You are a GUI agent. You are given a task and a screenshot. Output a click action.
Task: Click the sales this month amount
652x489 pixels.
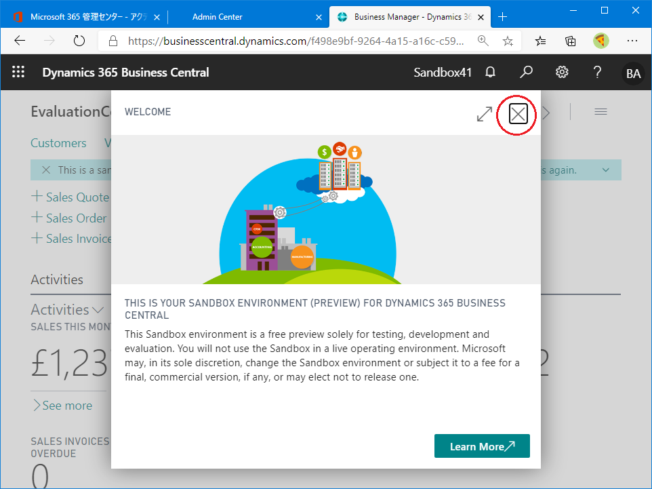point(70,364)
